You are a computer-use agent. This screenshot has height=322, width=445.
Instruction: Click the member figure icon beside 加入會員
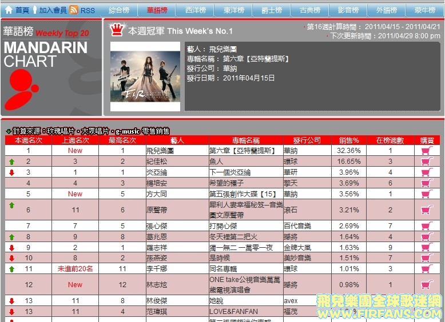pos(35,10)
